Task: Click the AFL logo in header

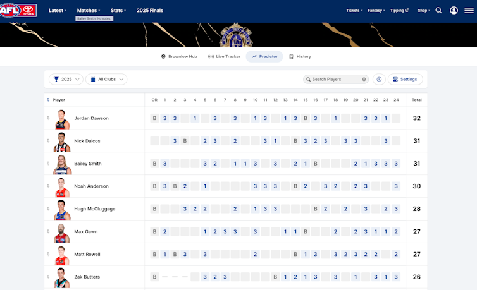Action: point(18,10)
